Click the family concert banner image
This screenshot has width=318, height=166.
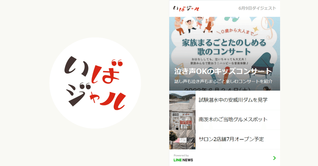click(x=225, y=54)
